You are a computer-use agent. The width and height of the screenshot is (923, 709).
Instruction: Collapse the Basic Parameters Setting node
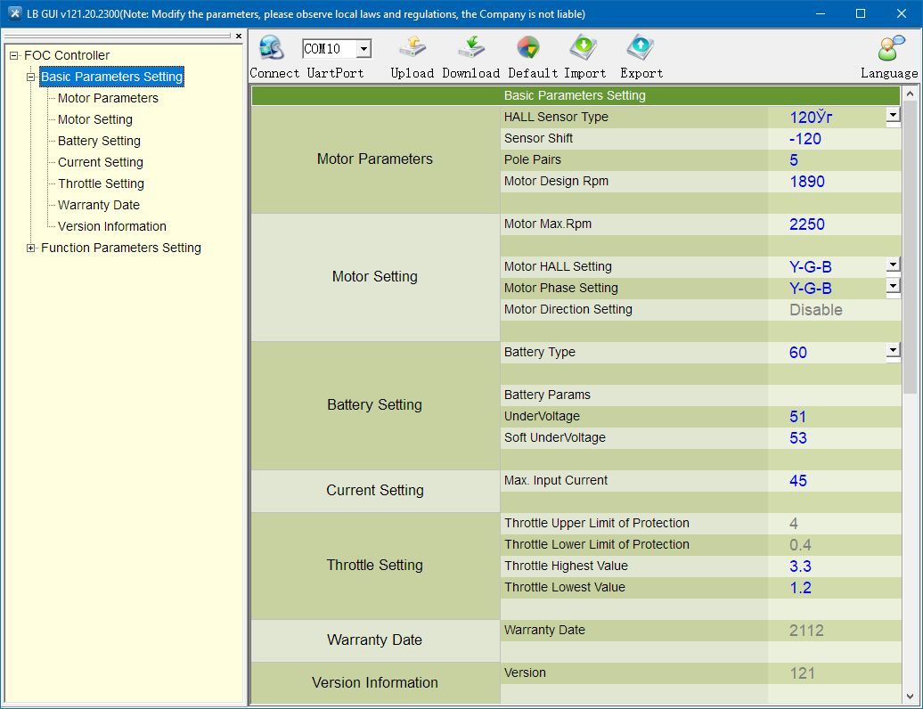[31, 77]
